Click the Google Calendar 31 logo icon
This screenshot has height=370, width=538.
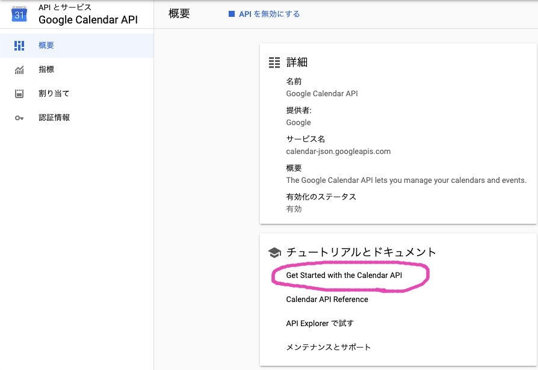tap(19, 14)
